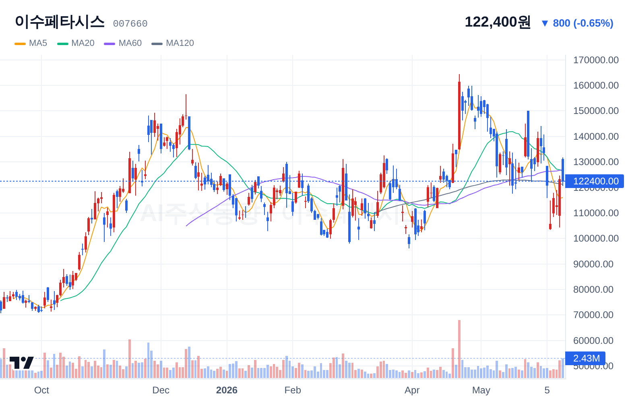Click the MA5 orange legend swatch

(20, 43)
